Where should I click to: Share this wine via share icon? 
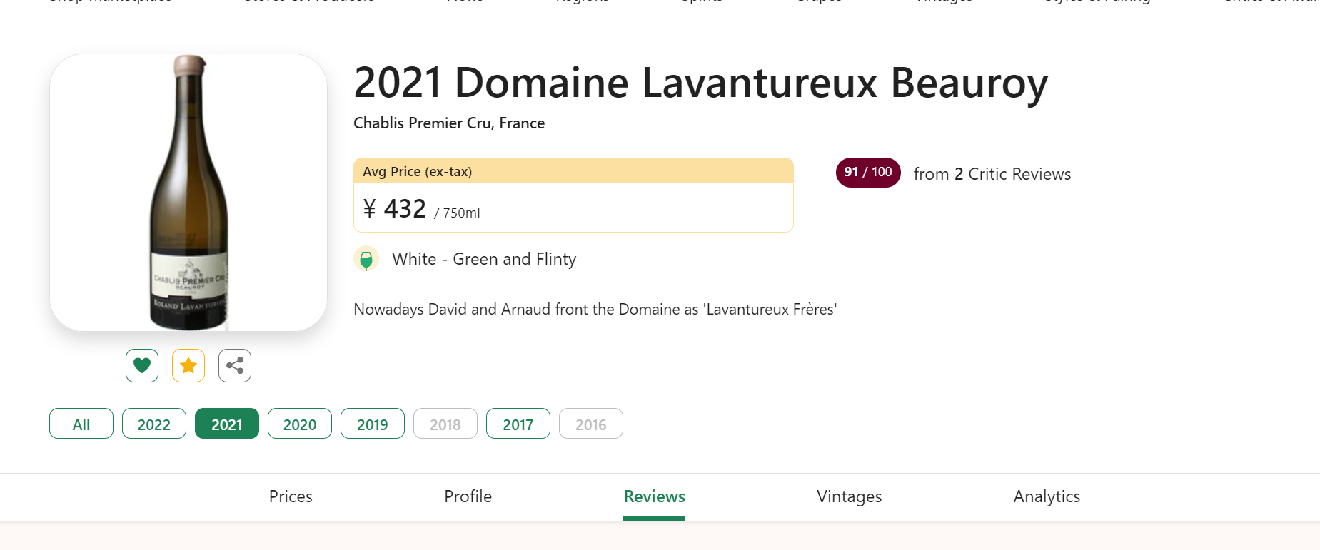coord(235,366)
